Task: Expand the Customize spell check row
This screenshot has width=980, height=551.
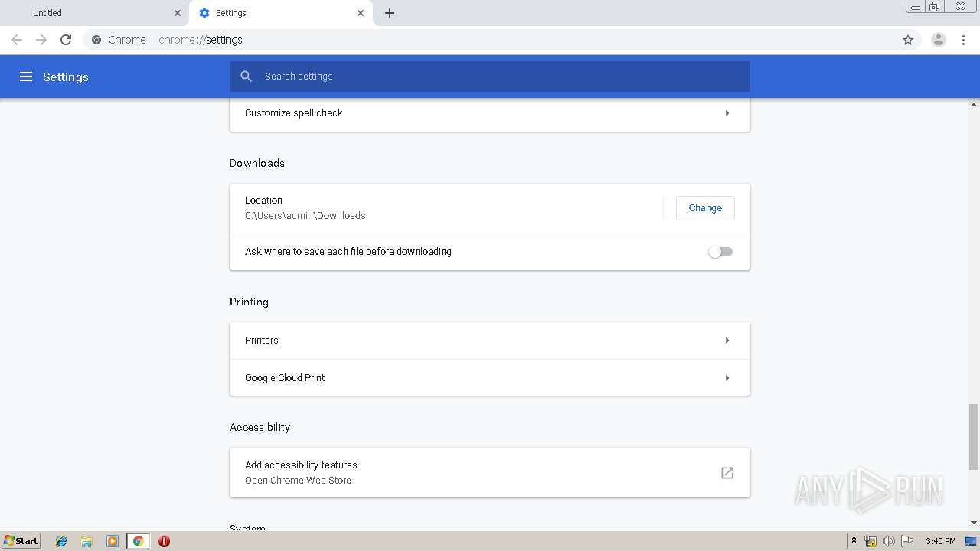Action: click(490, 113)
